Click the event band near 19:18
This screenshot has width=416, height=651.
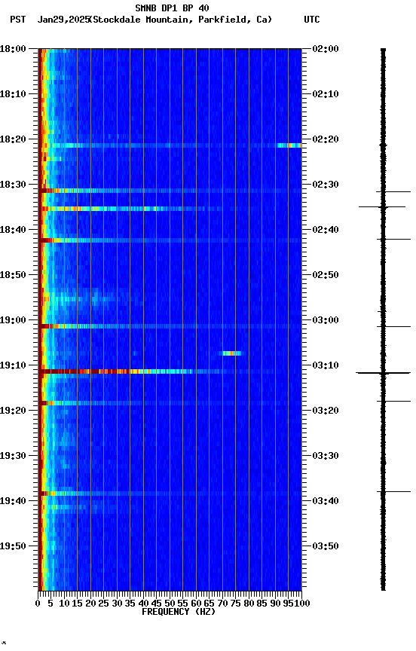click(x=170, y=403)
